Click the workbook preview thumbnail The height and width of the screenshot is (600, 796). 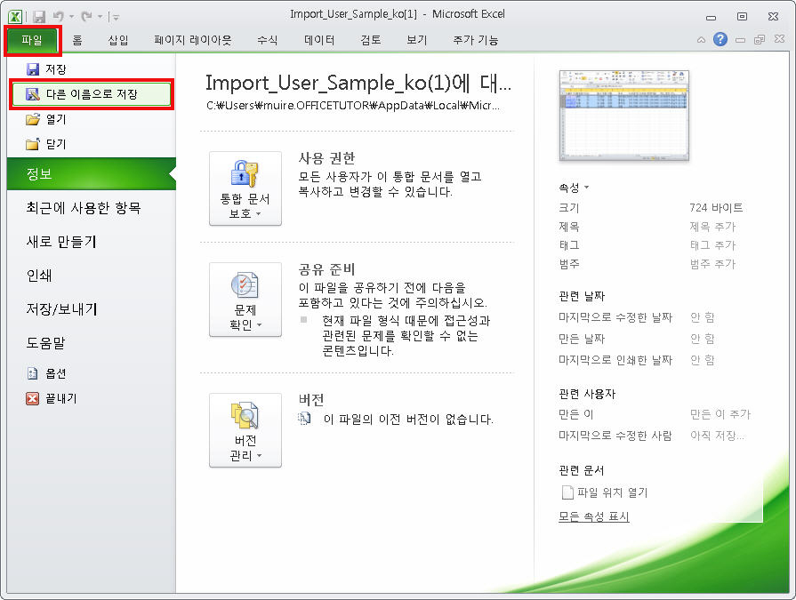coord(624,116)
